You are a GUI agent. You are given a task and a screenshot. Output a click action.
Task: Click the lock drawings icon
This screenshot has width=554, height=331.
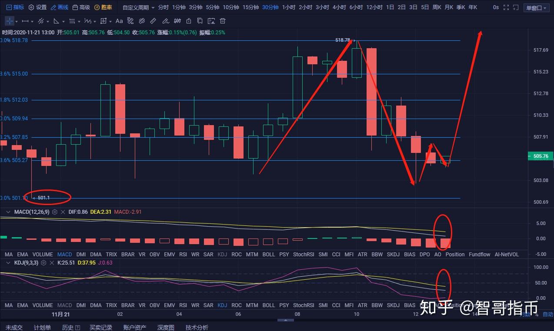[188, 21]
